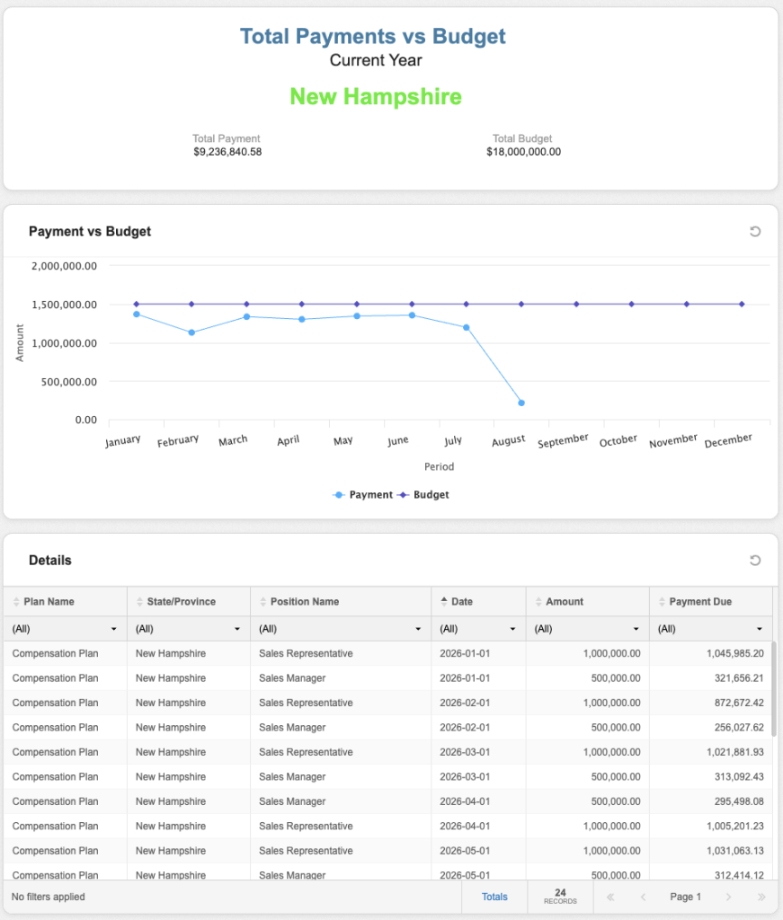
Task: Go to the first page of records
Action: click(611, 897)
